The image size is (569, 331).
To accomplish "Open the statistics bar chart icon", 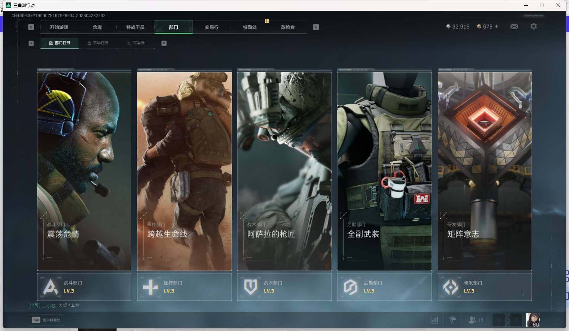I will pyautogui.click(x=434, y=320).
